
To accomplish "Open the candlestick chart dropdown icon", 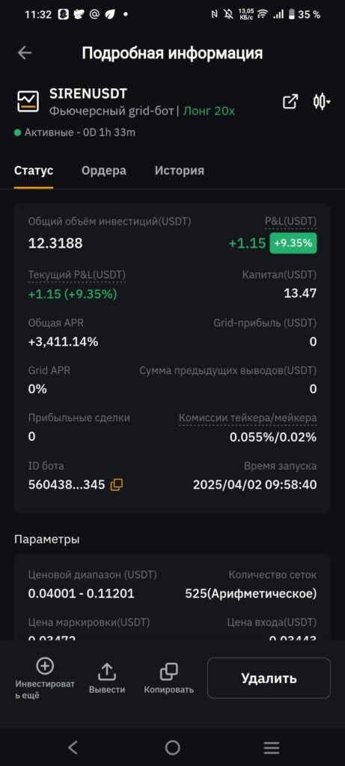I will 321,102.
